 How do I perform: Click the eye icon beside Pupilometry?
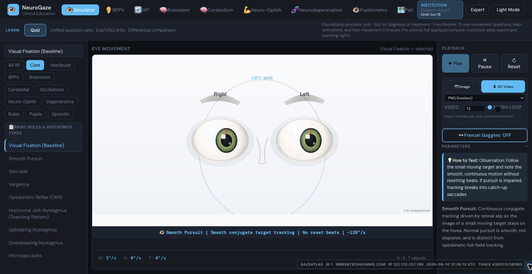356,10
